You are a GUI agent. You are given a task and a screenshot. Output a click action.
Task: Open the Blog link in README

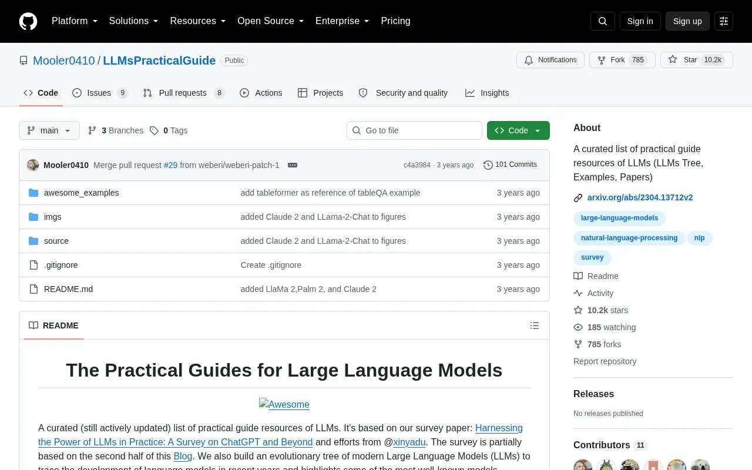183,456
